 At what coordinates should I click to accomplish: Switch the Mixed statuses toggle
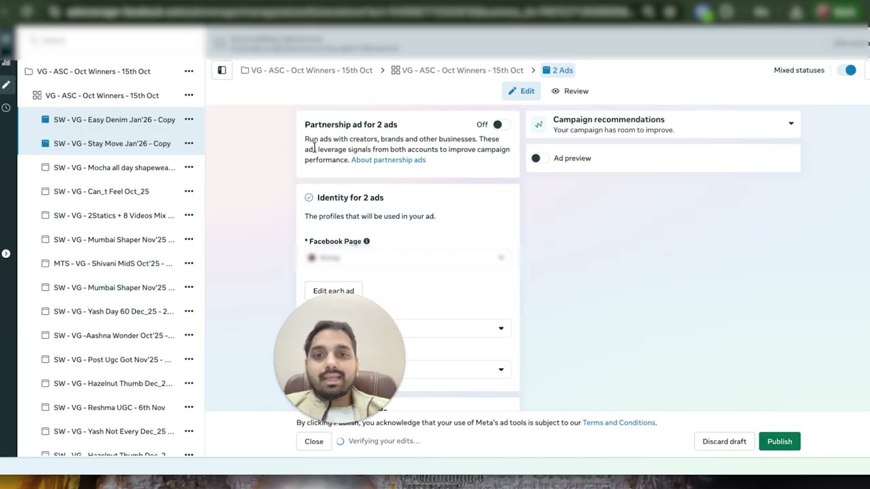pos(846,70)
